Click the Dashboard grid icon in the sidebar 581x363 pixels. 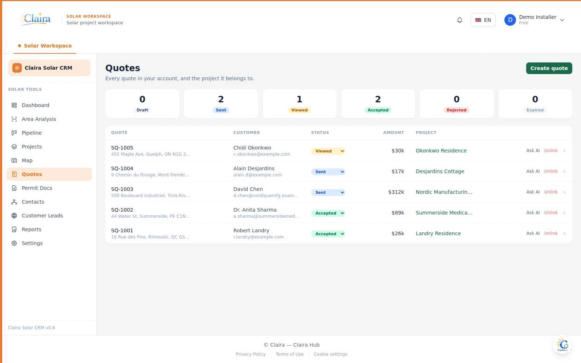pyautogui.click(x=14, y=105)
